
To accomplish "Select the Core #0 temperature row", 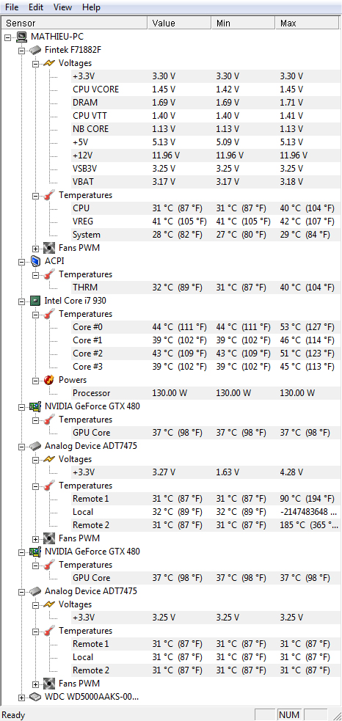I will click(x=205, y=327).
